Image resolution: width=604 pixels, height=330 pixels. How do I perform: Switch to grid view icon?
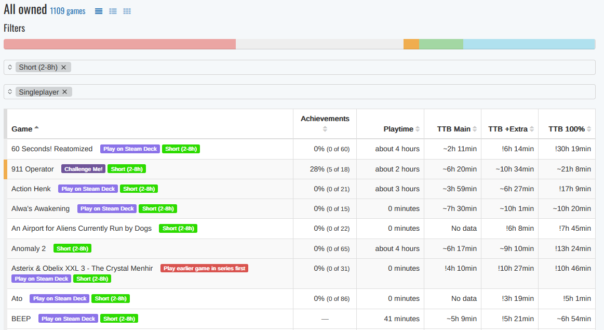(x=127, y=11)
